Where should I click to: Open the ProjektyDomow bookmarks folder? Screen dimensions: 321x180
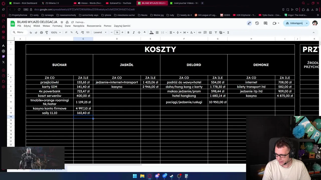(18, 15)
